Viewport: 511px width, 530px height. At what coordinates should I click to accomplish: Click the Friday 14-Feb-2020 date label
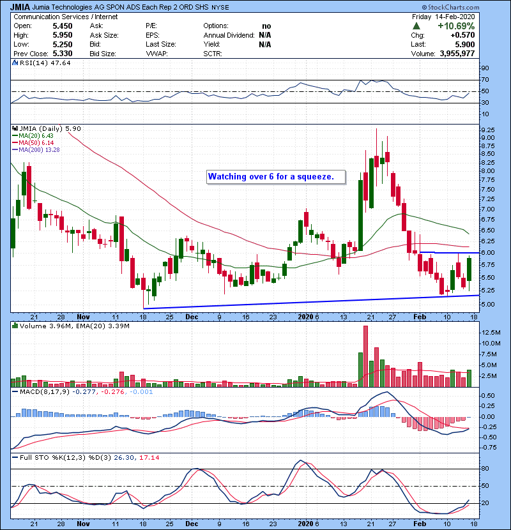[x=443, y=17]
